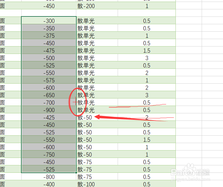The image size is (223, 187).
Task: Select 散单光 in the -300 row
Action: (97, 21)
